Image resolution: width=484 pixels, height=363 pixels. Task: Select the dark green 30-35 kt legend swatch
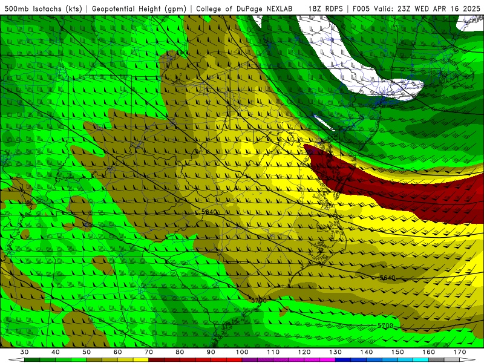[x=32, y=360]
